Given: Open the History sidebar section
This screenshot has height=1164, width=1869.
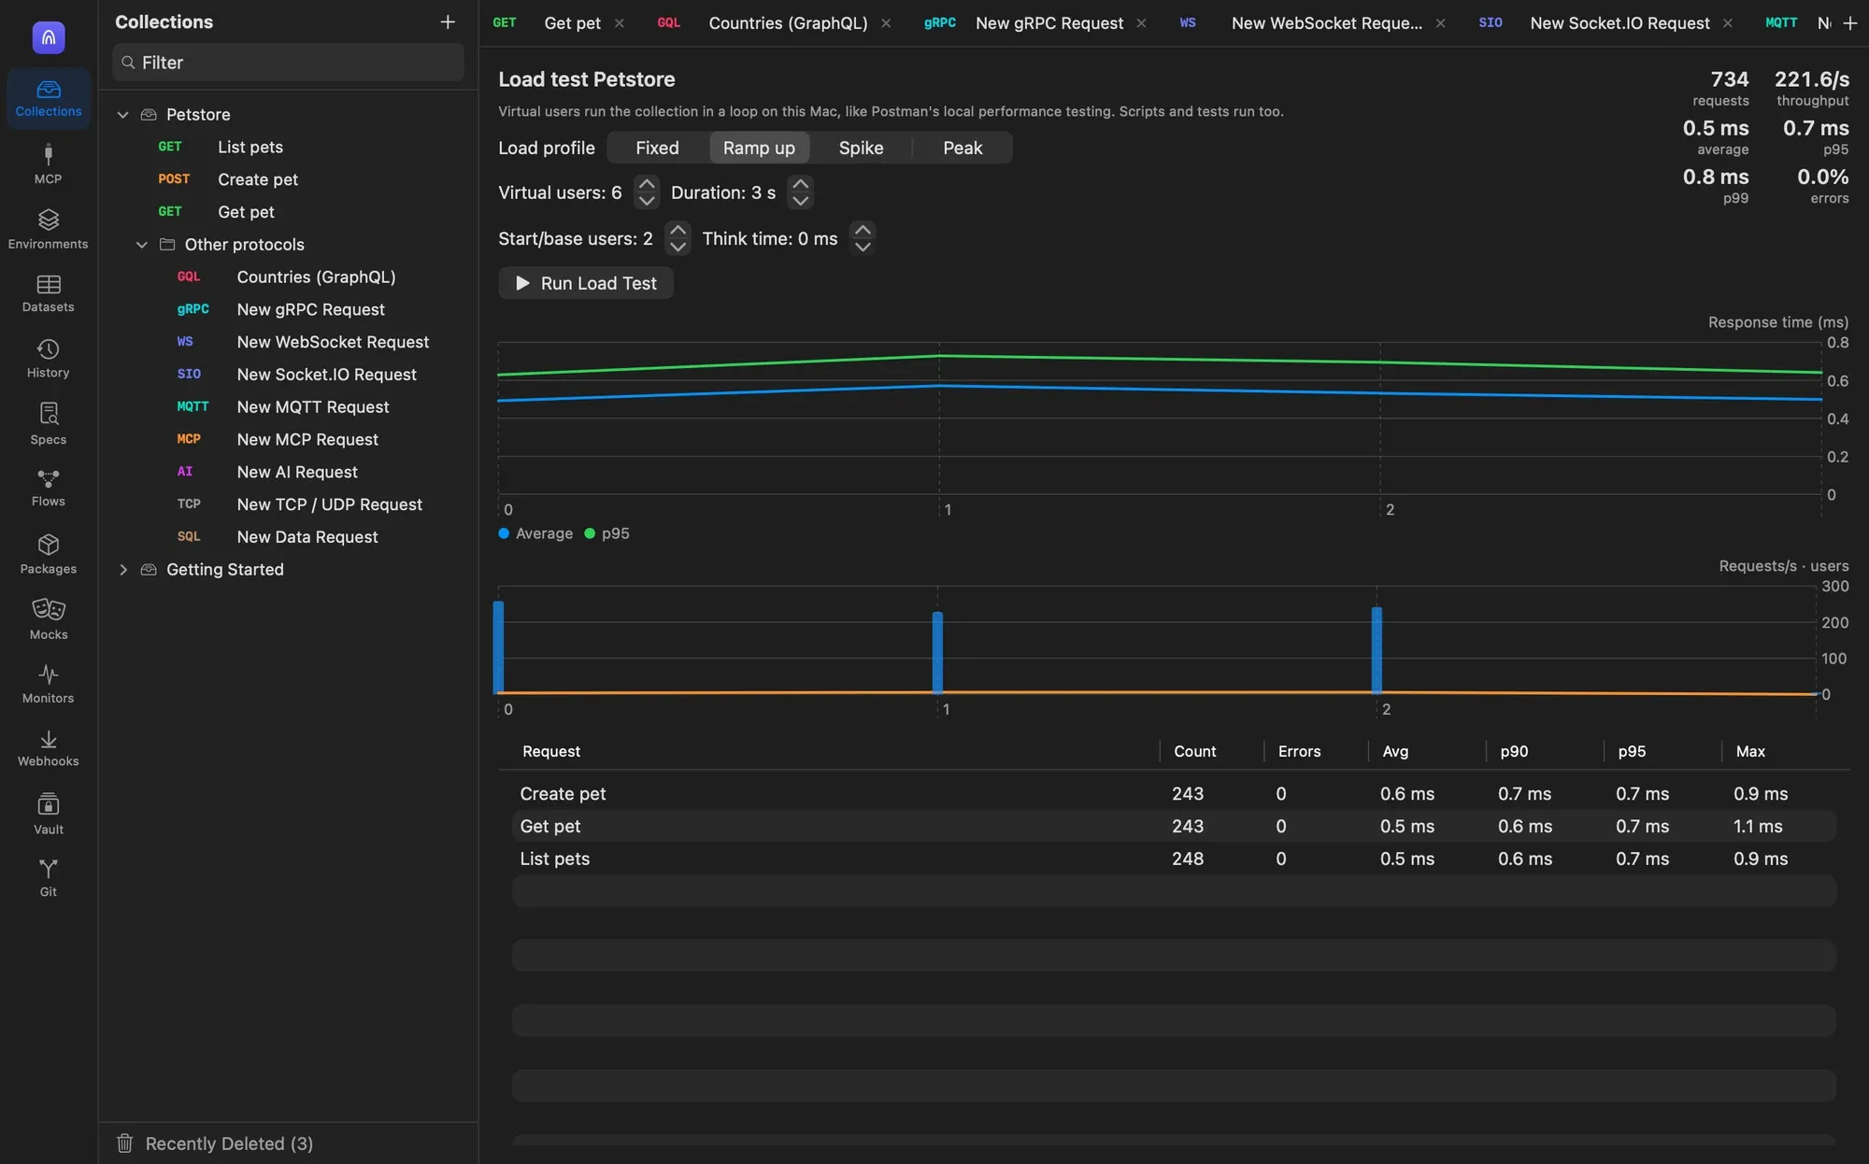Looking at the screenshot, I should [49, 359].
